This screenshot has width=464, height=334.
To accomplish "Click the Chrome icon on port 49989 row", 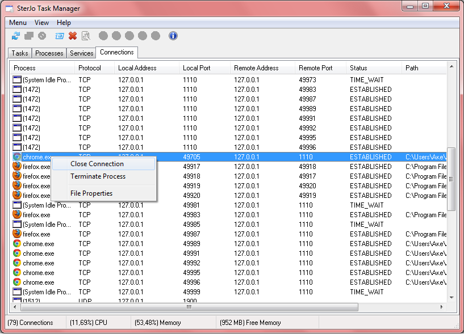I will (x=17, y=244).
